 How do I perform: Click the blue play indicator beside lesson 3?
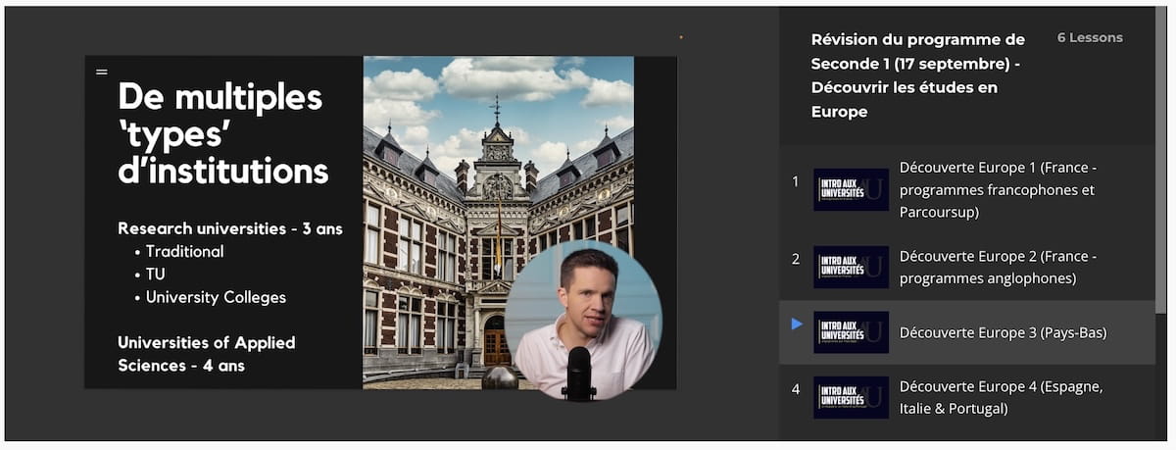click(x=797, y=325)
